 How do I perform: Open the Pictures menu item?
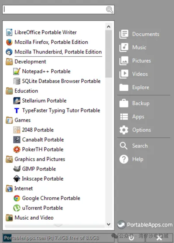(x=142, y=61)
